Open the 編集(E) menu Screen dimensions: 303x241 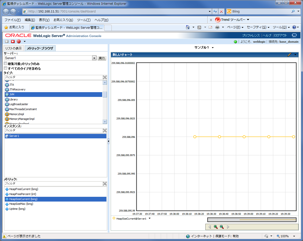pyautogui.click(x=30, y=20)
